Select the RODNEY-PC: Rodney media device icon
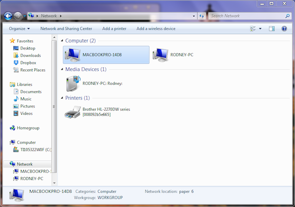Screen dimensions: 295x207 pos(73,83)
